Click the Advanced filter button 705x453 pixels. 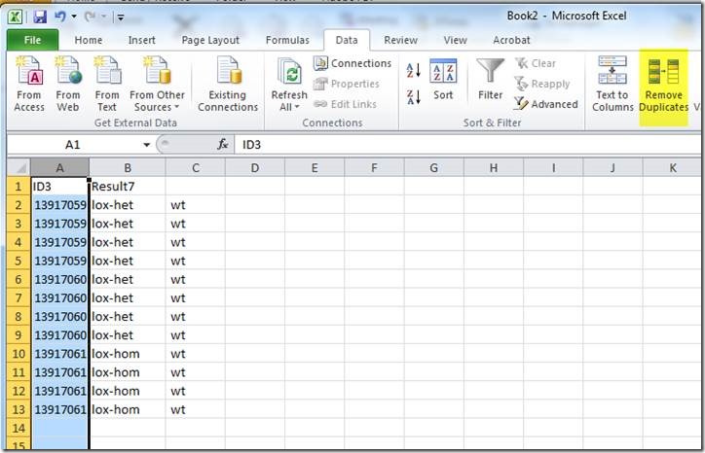(x=545, y=104)
